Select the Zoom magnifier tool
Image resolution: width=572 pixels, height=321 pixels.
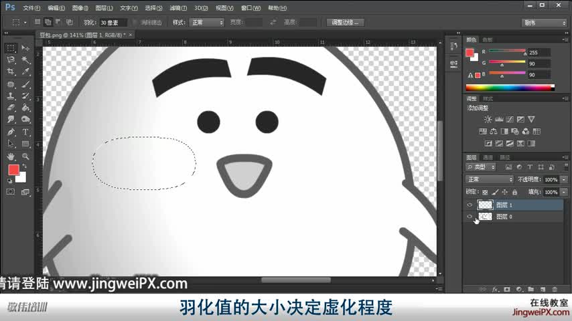[25, 156]
